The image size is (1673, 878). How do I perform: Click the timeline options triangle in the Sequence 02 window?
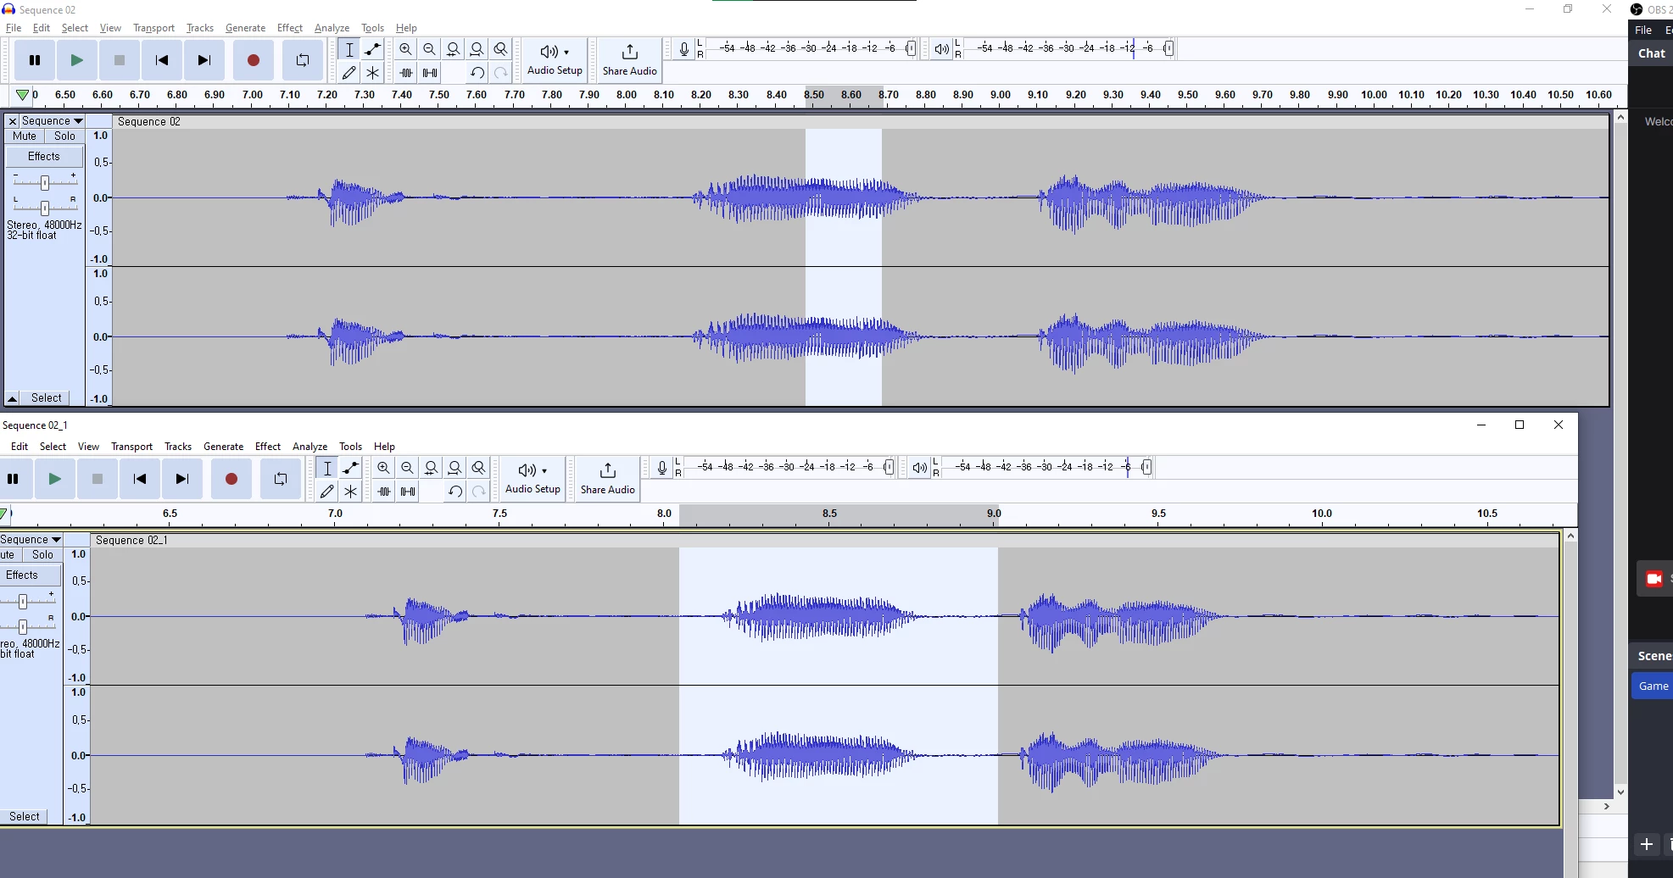(x=23, y=95)
